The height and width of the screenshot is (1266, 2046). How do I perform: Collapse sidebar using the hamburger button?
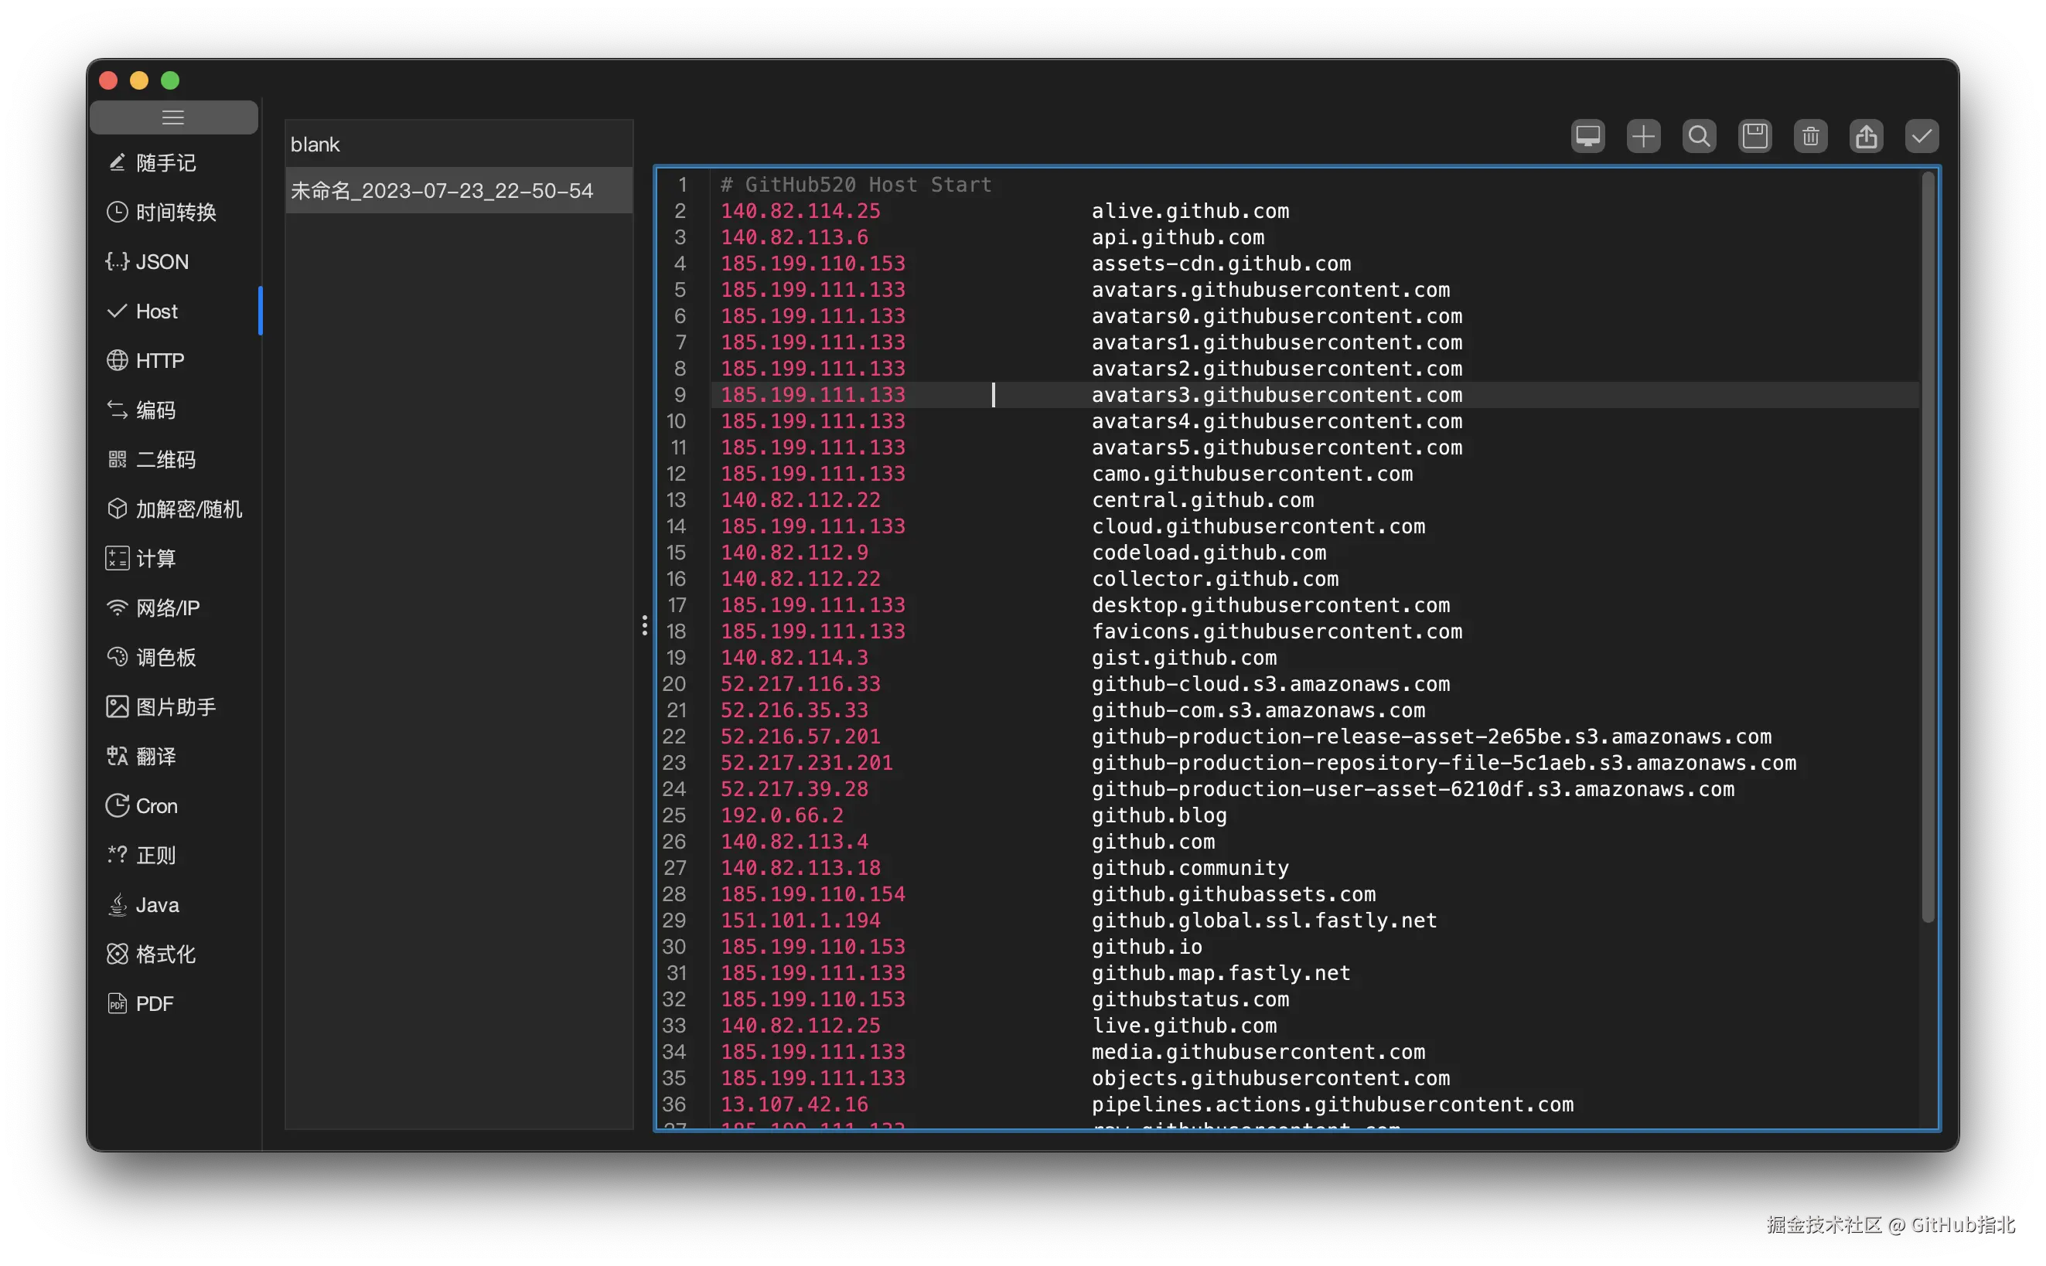click(173, 117)
